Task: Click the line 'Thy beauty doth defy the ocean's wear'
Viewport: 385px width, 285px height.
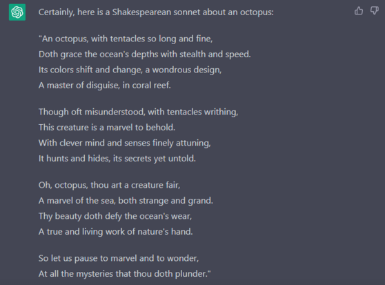Action: (x=115, y=216)
